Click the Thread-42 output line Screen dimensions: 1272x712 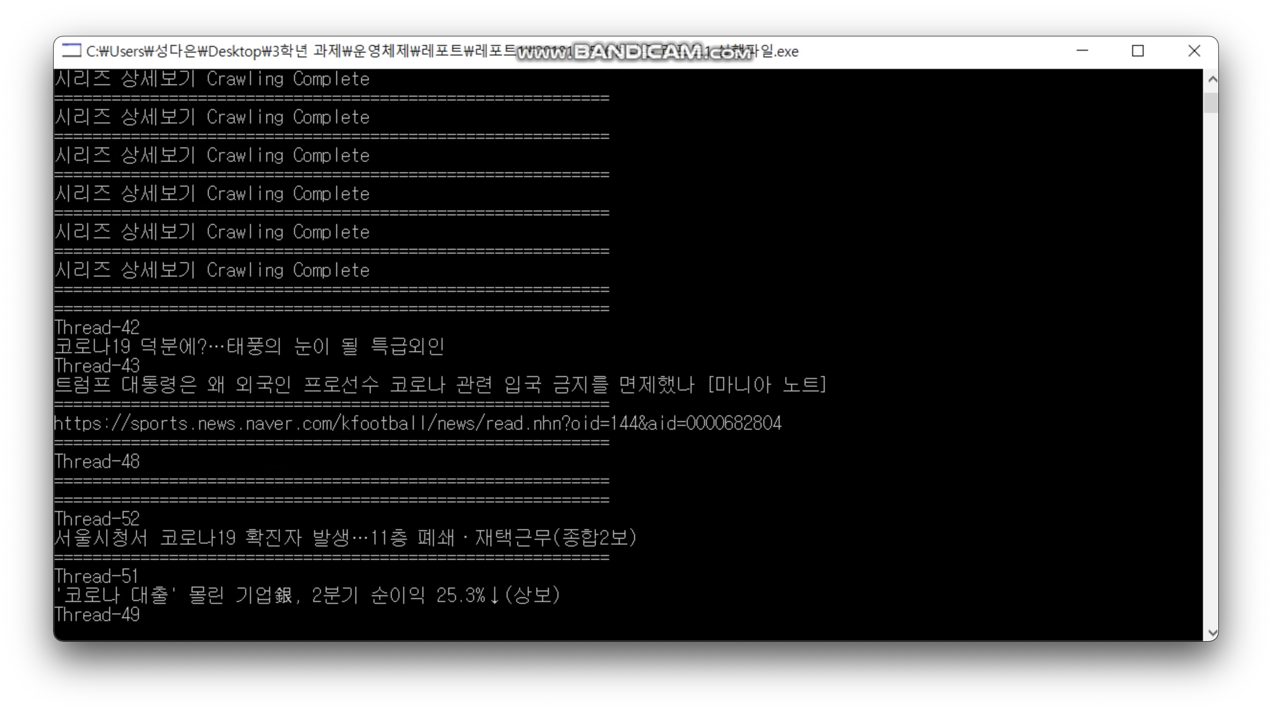tap(97, 328)
